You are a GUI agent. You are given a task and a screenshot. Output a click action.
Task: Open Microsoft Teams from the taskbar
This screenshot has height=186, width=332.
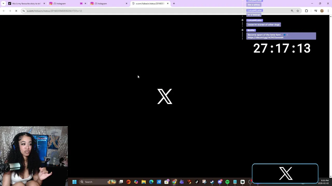[x=182, y=182]
